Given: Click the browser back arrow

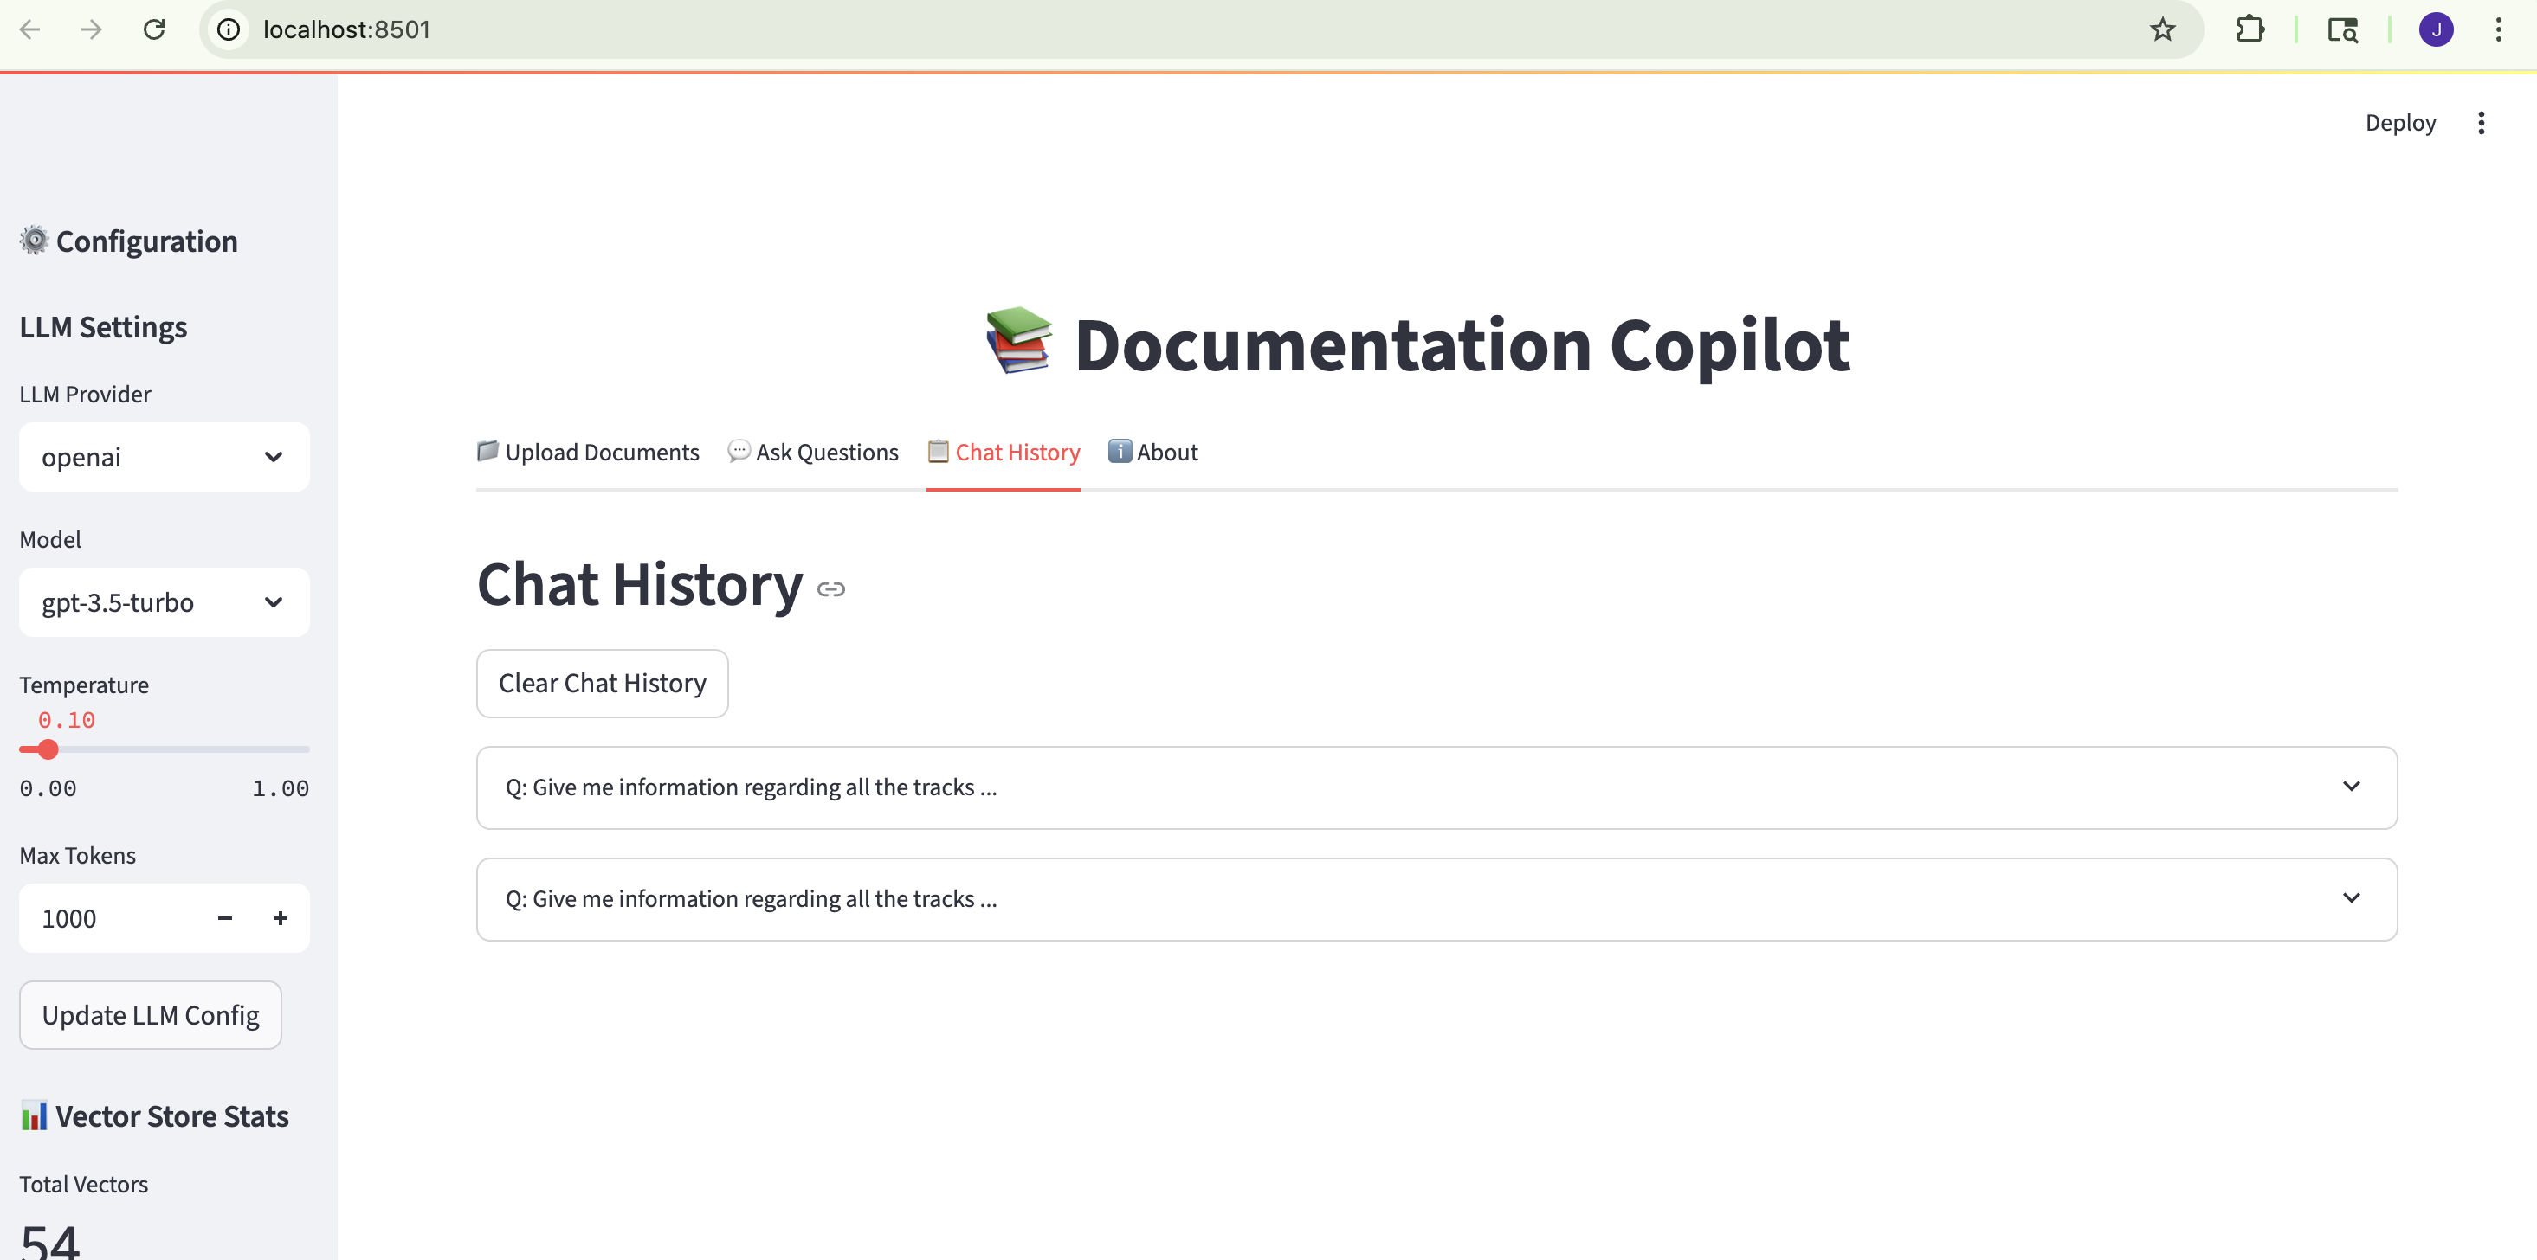Looking at the screenshot, I should (30, 29).
